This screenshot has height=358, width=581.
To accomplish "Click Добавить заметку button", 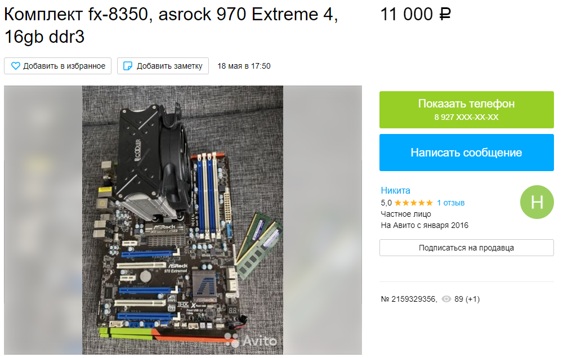I will (x=163, y=66).
